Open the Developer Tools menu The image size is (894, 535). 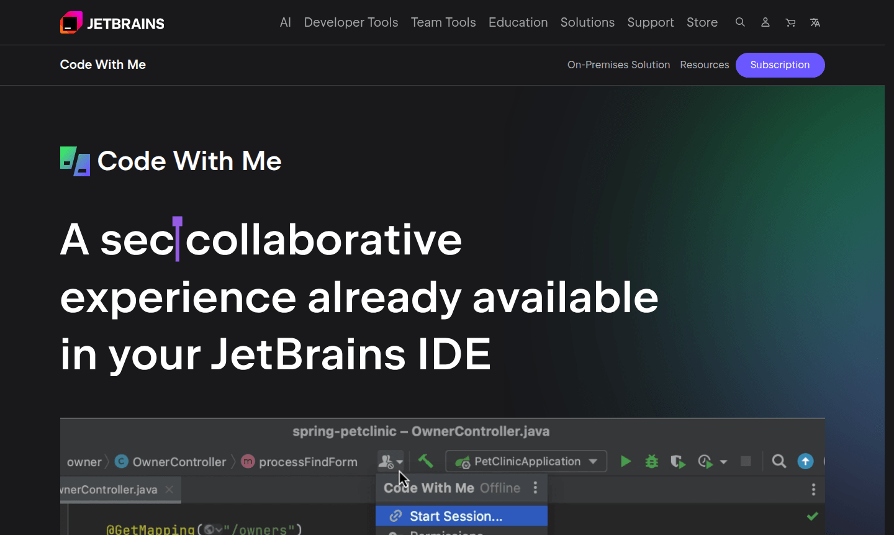point(351,22)
